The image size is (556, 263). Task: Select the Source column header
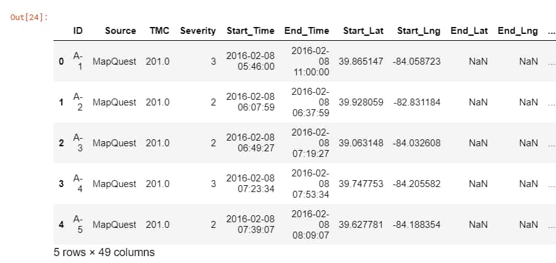tap(120, 31)
